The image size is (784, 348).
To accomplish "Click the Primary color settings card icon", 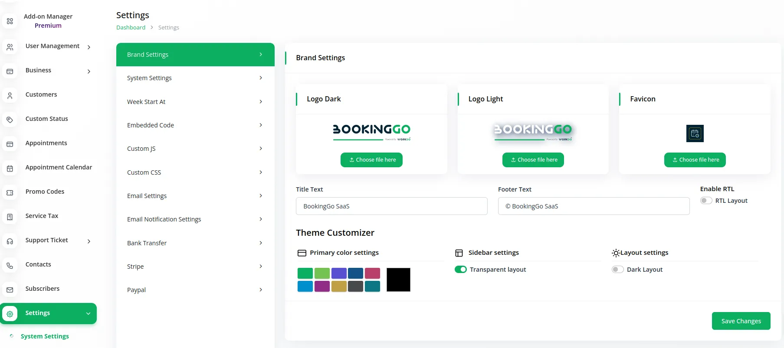I will click(302, 253).
